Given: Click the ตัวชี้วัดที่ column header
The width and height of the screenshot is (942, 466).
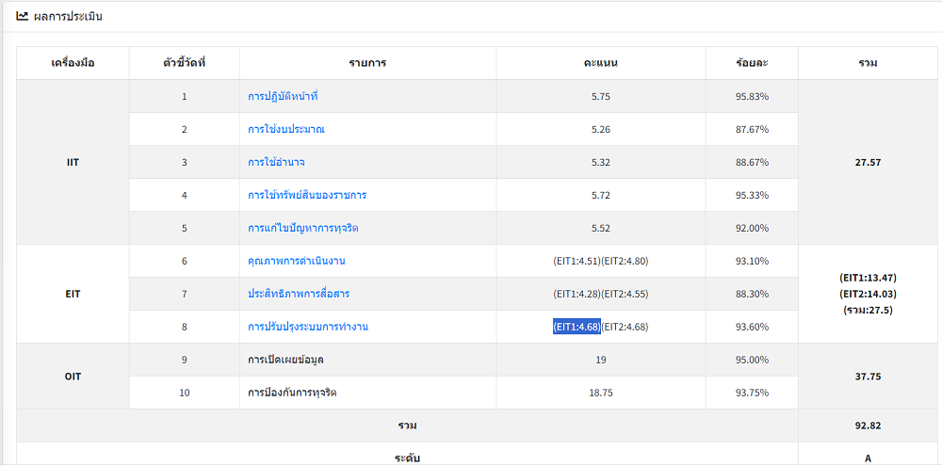Looking at the screenshot, I should click(184, 63).
